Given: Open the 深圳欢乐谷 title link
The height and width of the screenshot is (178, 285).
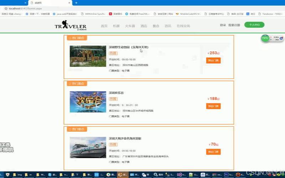Looking at the screenshot, I should pos(116,93).
